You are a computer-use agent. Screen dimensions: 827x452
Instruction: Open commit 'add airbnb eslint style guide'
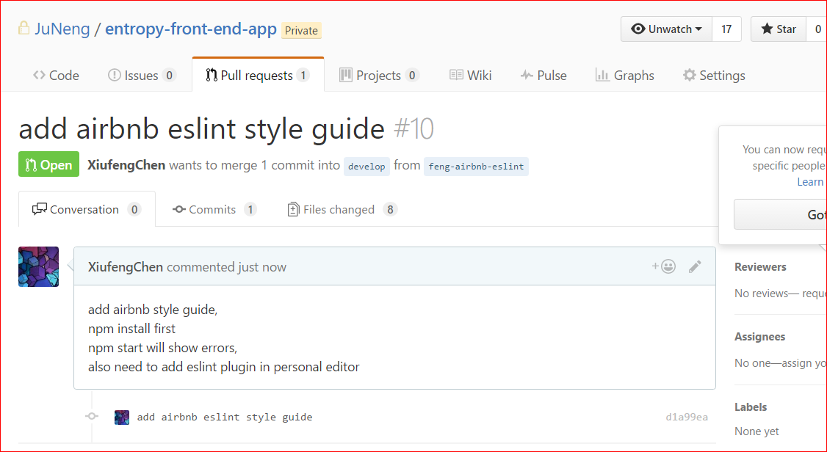pyautogui.click(x=225, y=418)
